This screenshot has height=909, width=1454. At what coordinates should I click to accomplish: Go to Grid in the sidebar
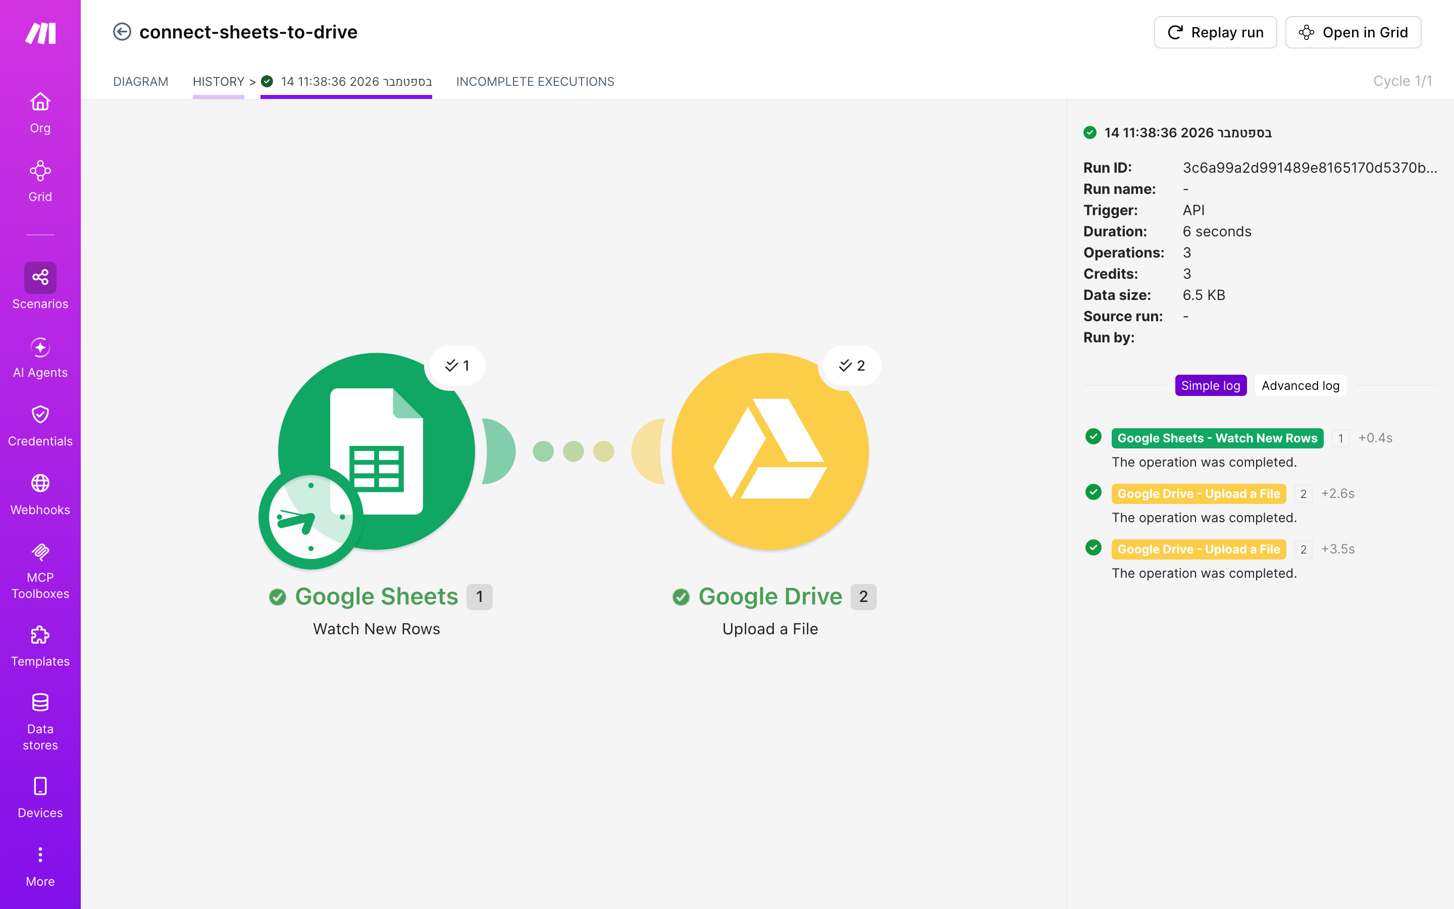point(40,182)
